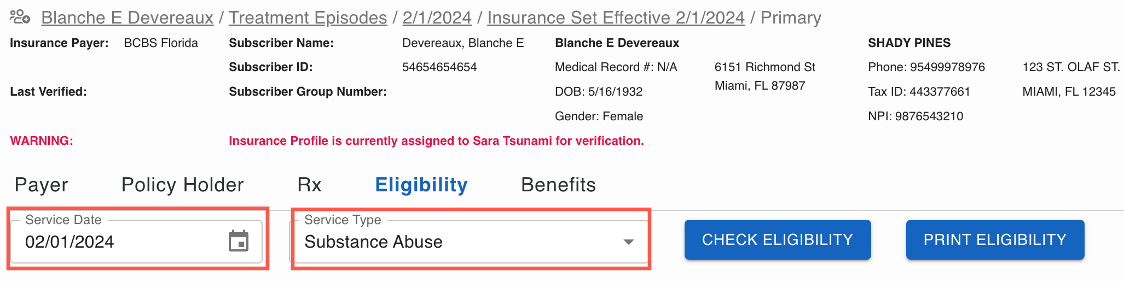Open Insurance Set Effective 2/1/2024 link
1124x281 pixels.
(x=616, y=17)
